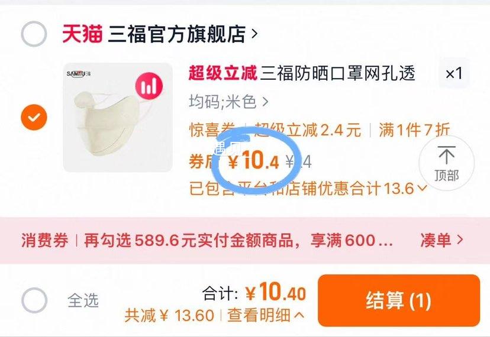Viewport: 490px width, 337px height.
Task: Tap the ×1 quantity box
Action: 454,74
